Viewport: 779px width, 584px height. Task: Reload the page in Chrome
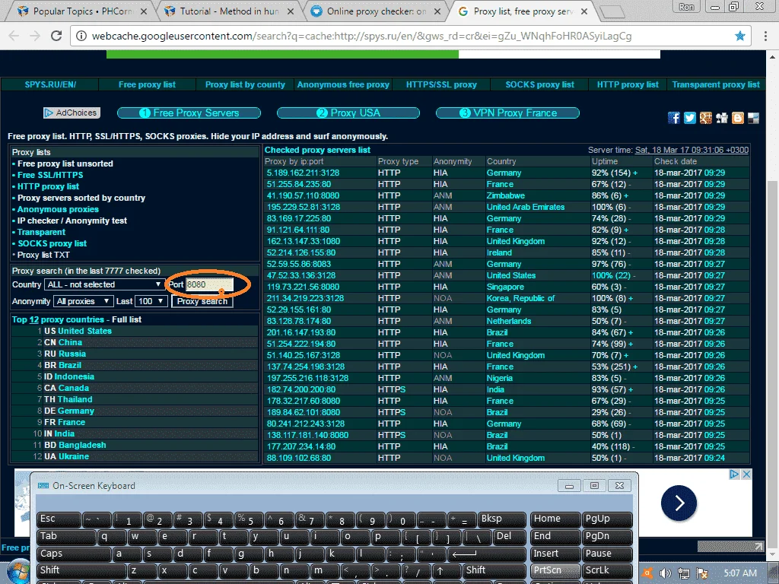tap(56, 36)
